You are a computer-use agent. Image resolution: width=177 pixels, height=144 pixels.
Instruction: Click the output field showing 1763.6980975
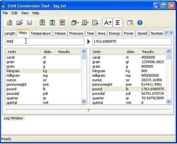tap(132, 41)
